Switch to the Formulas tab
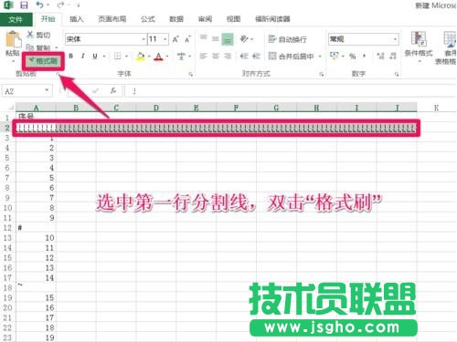The height and width of the screenshot is (342, 457). 148,19
